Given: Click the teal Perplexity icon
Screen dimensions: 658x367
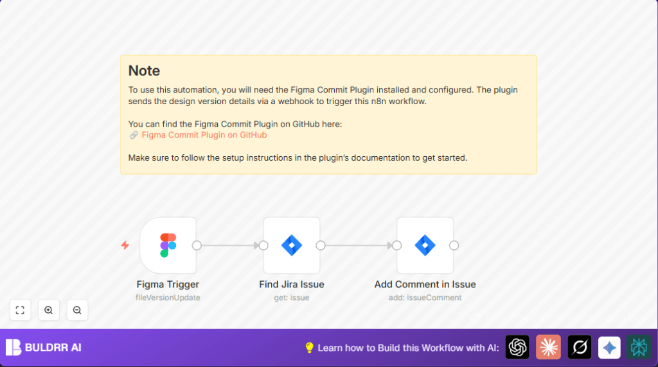Looking at the screenshot, I should [x=639, y=347].
